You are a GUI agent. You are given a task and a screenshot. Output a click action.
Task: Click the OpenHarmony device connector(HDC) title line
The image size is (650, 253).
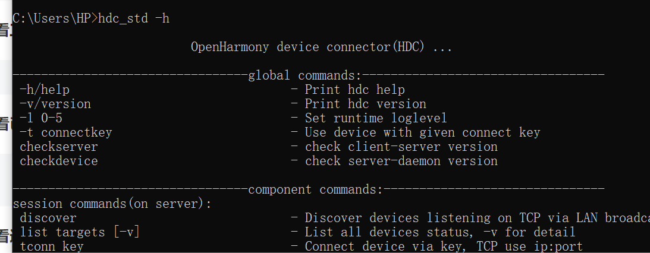[x=321, y=47]
